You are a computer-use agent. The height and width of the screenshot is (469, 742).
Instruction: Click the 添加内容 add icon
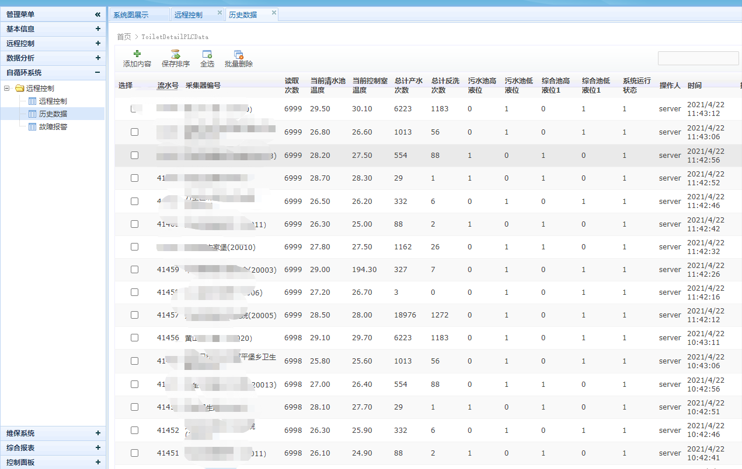137,54
